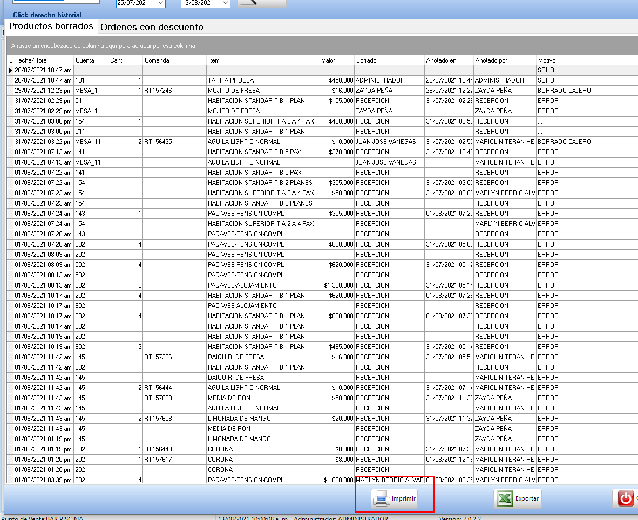Select the current row indicator arrow
Screen dimensions: 638x520
10,70
